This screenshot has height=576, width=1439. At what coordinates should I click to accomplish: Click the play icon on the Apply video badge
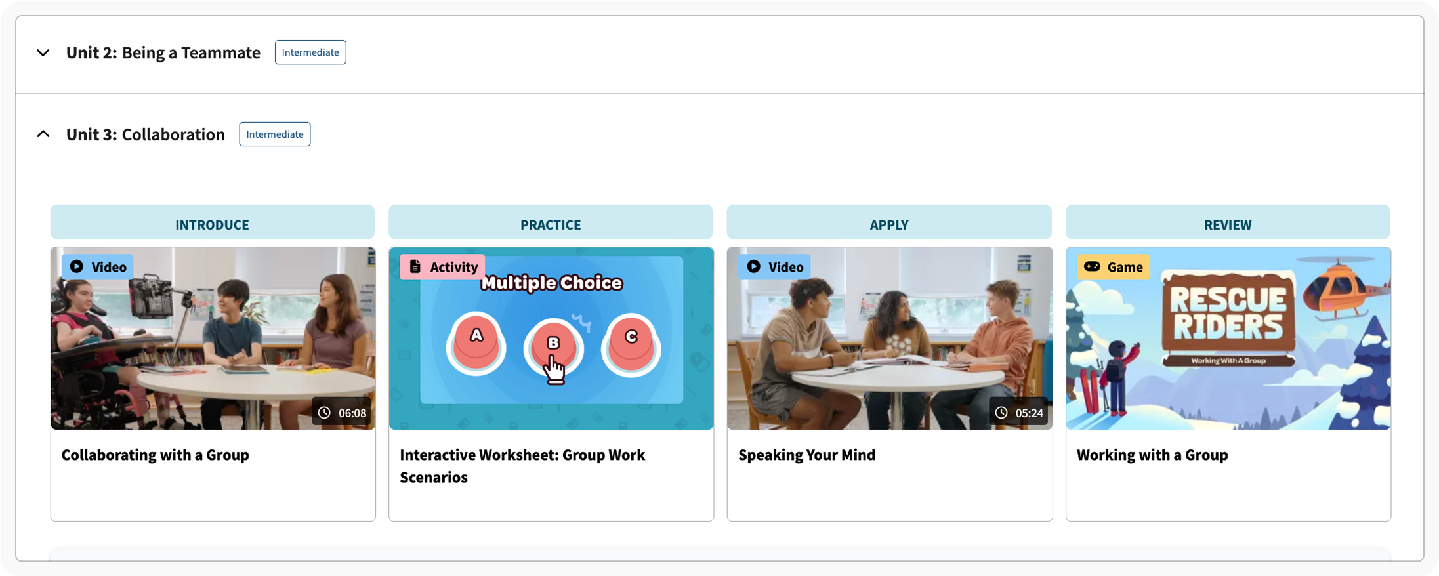(754, 266)
